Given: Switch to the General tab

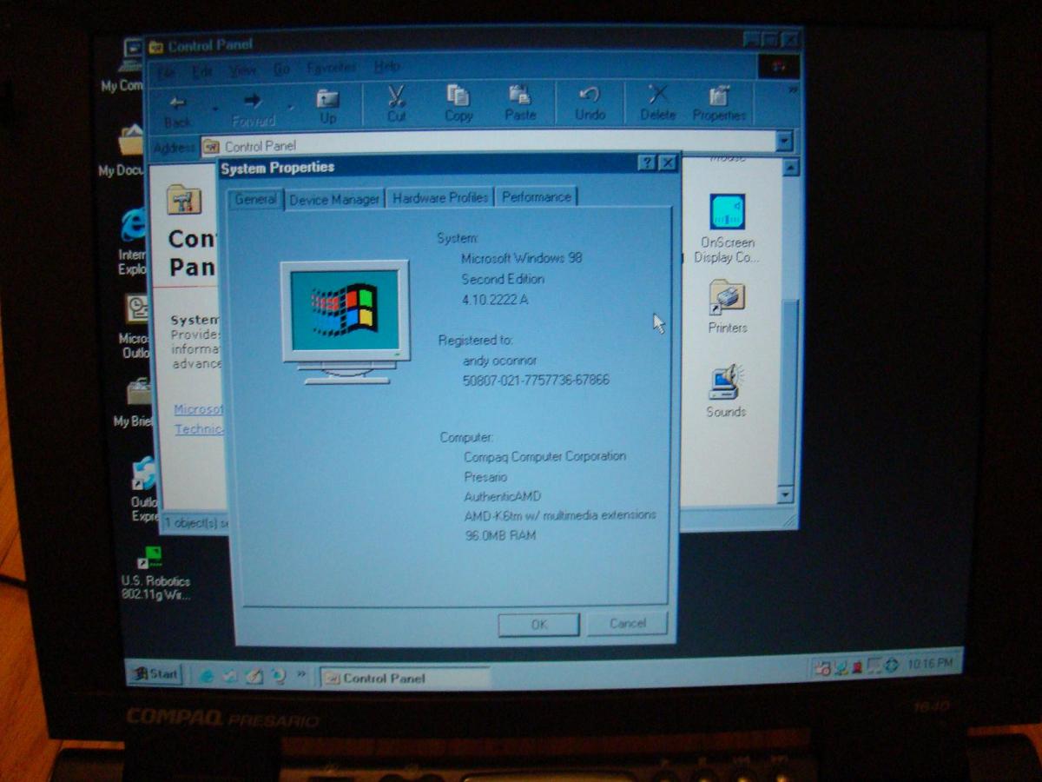Looking at the screenshot, I should coord(255,199).
